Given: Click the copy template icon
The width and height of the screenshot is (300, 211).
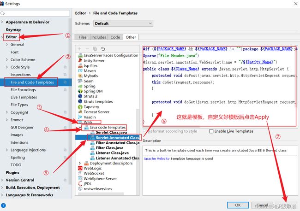Looking at the screenshot, I should [x=95, y=49].
